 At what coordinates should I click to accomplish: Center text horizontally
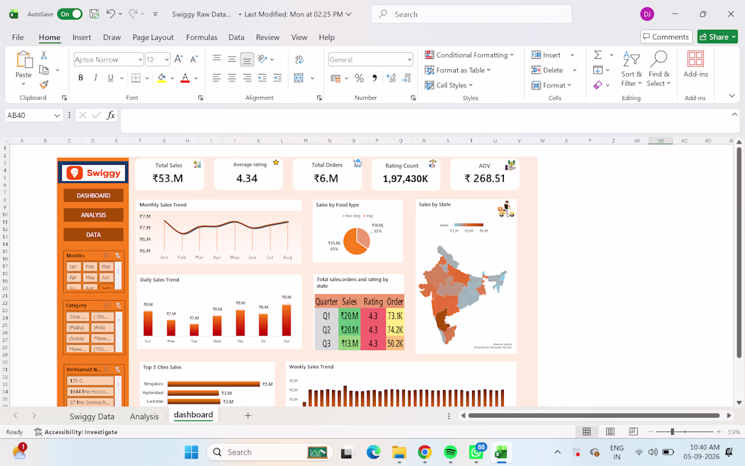tap(232, 77)
